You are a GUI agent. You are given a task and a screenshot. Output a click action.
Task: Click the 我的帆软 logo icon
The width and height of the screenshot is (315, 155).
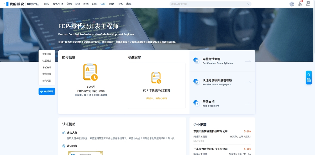[x=8, y=4]
